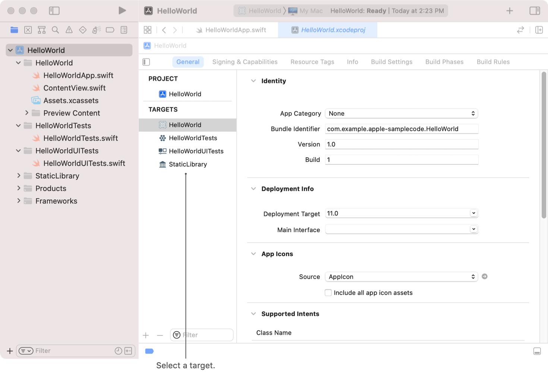Expand the Frameworks folder
This screenshot has width=548, height=372.
[x=19, y=201]
